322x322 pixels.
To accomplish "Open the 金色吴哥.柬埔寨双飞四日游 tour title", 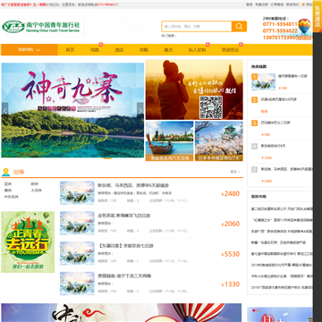I will coord(124,216).
